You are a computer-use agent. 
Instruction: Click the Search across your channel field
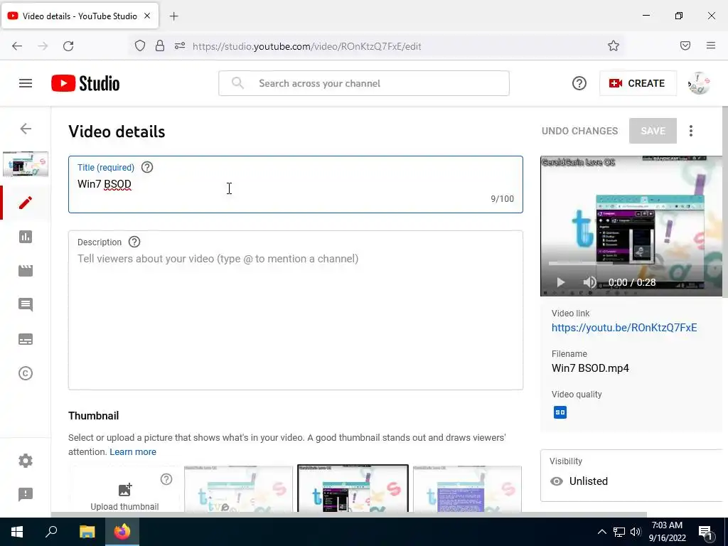tap(364, 84)
